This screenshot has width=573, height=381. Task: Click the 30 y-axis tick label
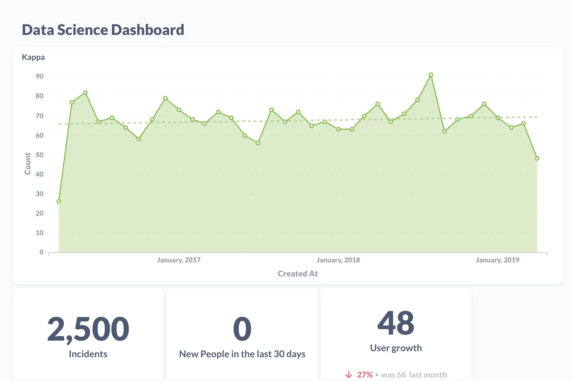click(40, 194)
